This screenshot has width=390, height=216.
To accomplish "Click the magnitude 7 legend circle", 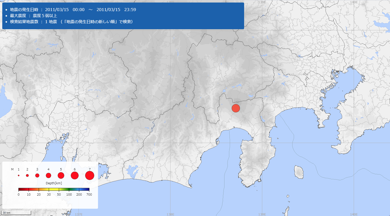I will point(90,175).
